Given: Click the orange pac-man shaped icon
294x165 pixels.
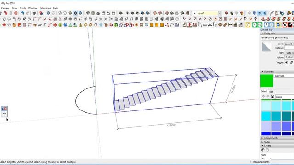Looking at the screenshot, I should point(14,25).
